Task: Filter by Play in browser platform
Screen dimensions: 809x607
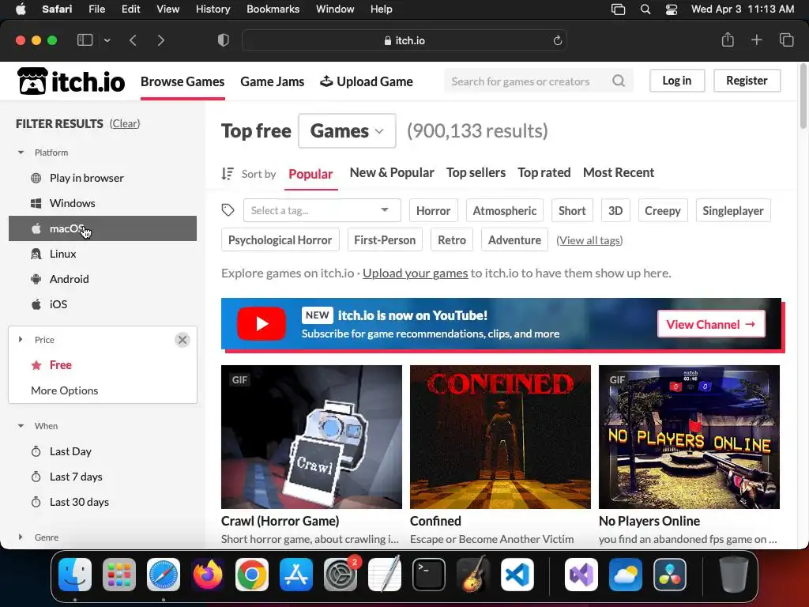Action: 103,178
